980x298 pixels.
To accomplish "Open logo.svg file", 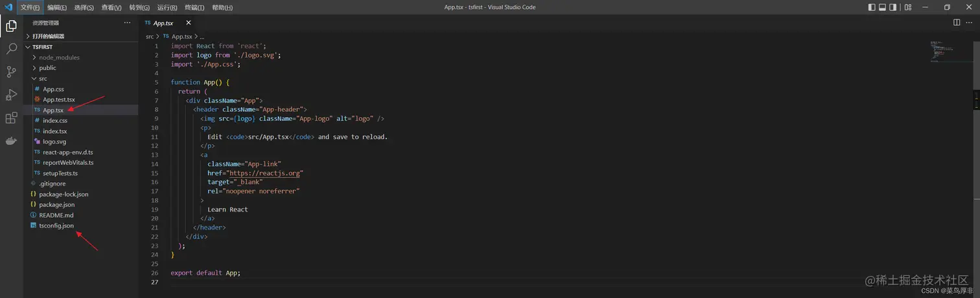I will point(81,142).
